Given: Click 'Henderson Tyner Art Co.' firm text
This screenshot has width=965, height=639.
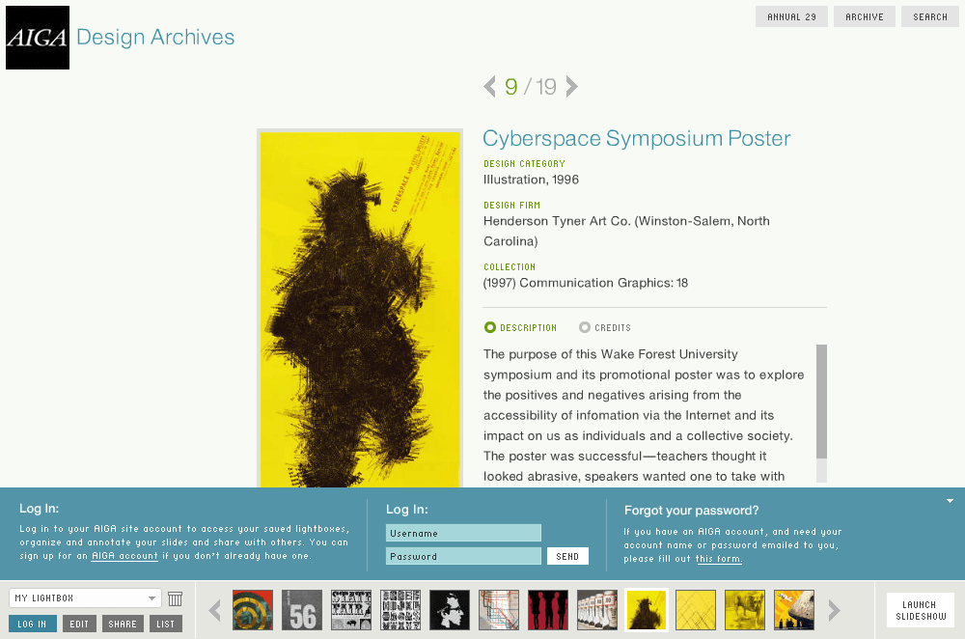Looking at the screenshot, I should tap(557, 221).
